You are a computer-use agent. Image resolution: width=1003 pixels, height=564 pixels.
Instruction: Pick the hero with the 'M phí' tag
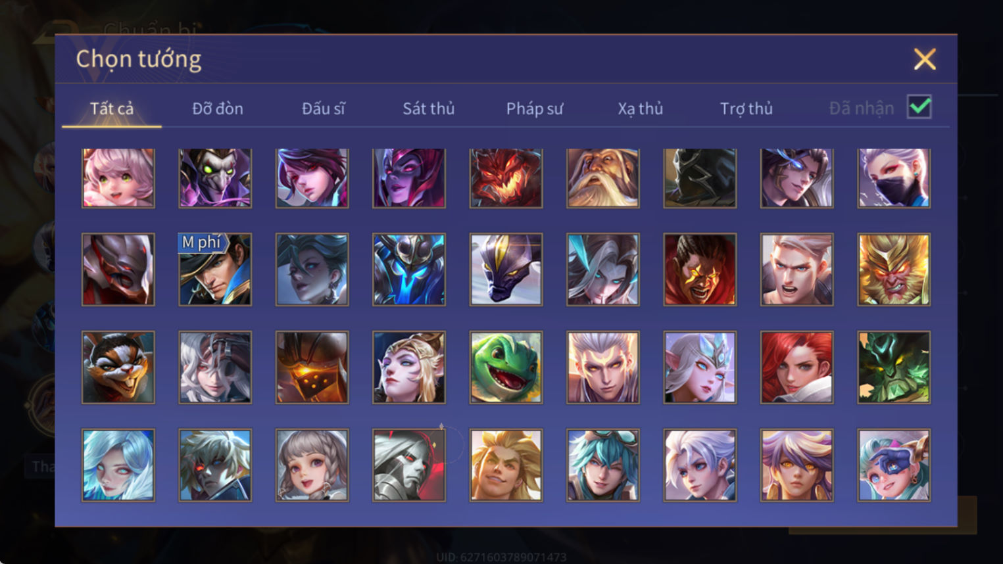[x=215, y=270]
